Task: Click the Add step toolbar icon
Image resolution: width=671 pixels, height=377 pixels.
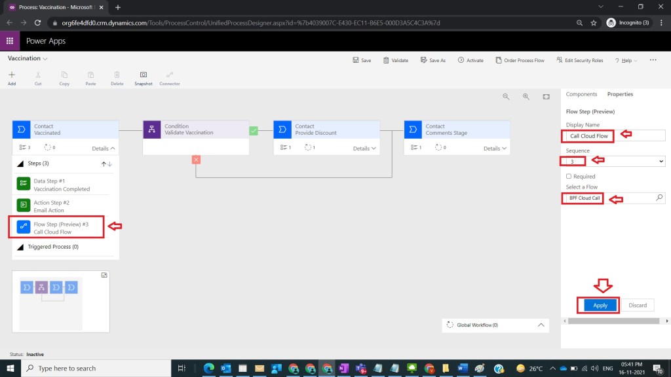Action: (x=12, y=78)
